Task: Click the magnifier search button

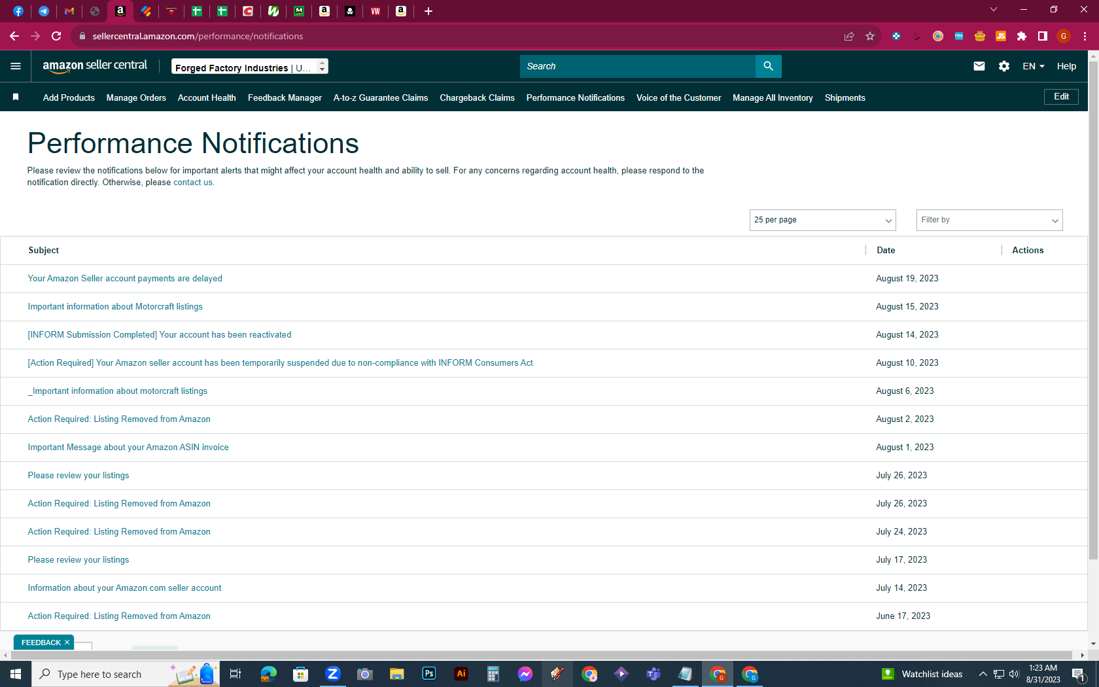Action: point(769,66)
